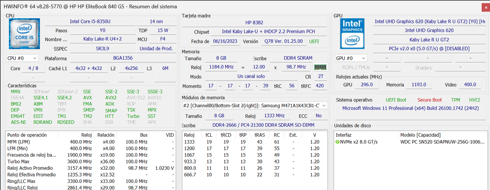Click the CR 2T value

[320, 76]
